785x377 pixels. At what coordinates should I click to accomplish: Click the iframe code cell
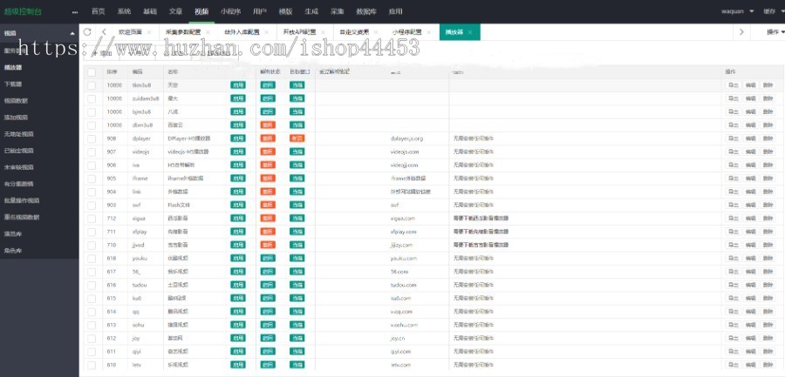tap(141, 178)
